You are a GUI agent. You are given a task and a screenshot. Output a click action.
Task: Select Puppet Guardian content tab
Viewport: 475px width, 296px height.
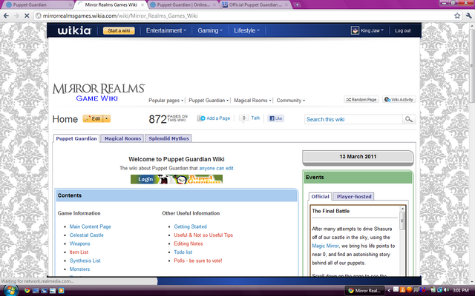(x=76, y=138)
